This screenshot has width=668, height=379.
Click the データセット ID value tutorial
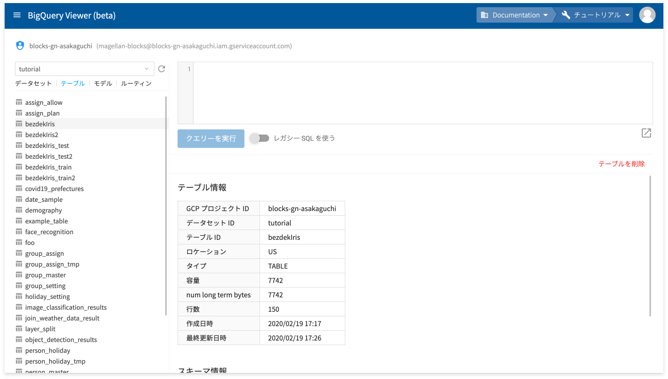[x=302, y=223]
